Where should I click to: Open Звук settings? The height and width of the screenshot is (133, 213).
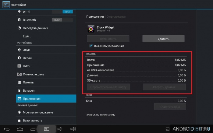point(46,50)
